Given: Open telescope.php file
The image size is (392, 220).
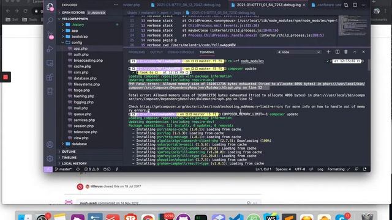Looking at the screenshot, I should 85,132.
